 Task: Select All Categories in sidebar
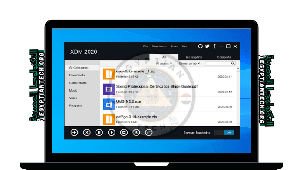pyautogui.click(x=82, y=68)
